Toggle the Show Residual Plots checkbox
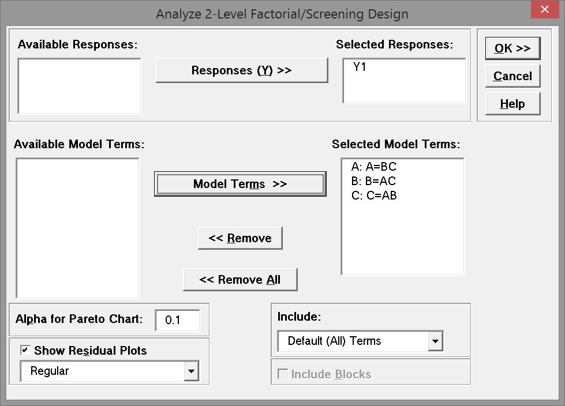The width and height of the screenshot is (565, 406). (x=25, y=350)
